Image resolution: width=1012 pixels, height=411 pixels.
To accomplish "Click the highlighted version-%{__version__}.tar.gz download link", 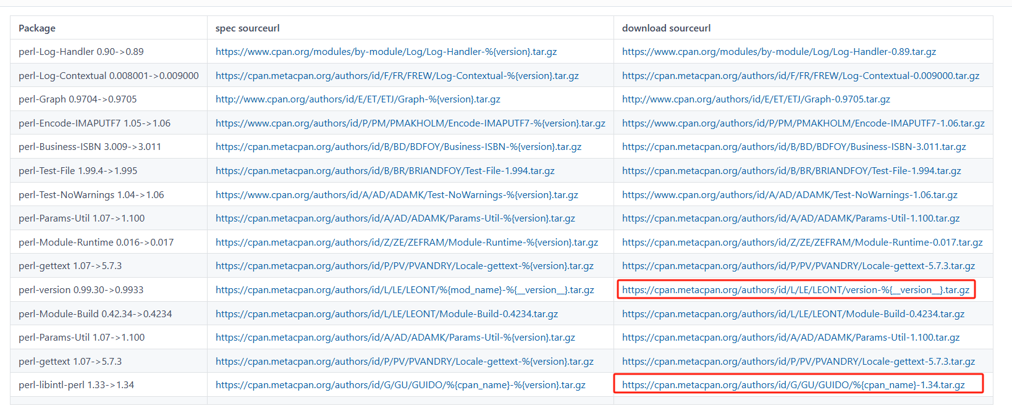I will pyautogui.click(x=795, y=290).
